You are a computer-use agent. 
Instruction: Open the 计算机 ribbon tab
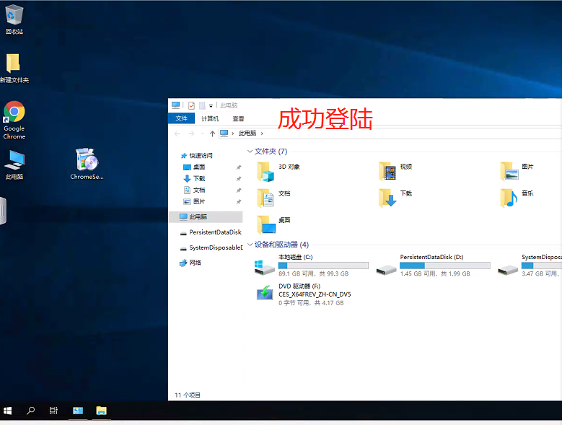(210, 118)
